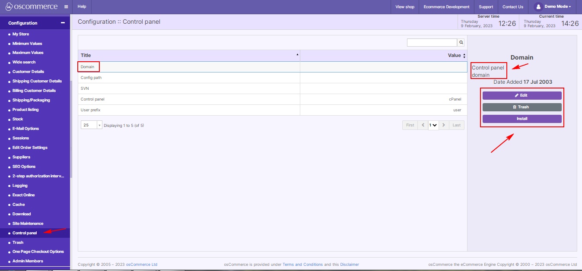
Task: Select My Store in sidebar
Action: [x=21, y=34]
